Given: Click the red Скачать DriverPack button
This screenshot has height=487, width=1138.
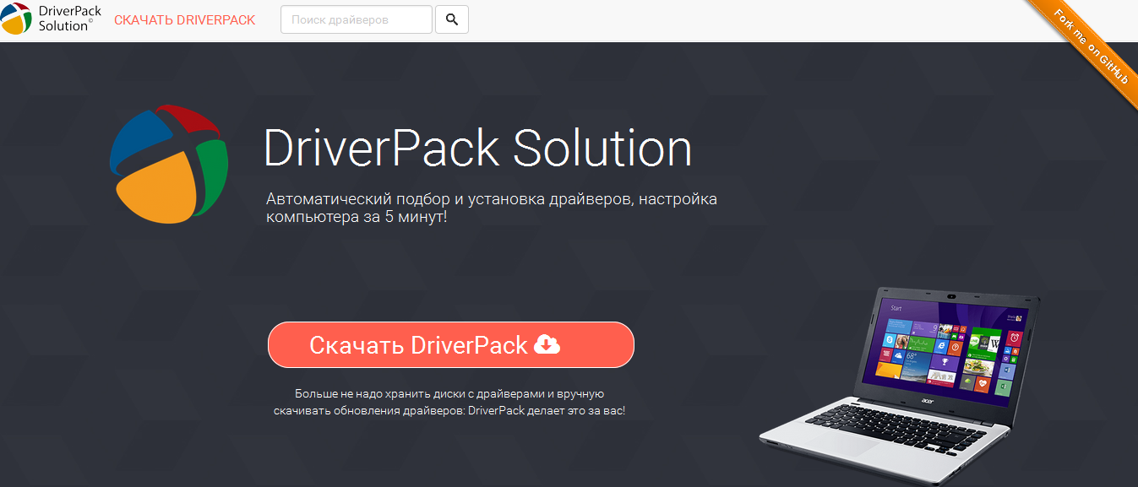Looking at the screenshot, I should [x=450, y=344].
